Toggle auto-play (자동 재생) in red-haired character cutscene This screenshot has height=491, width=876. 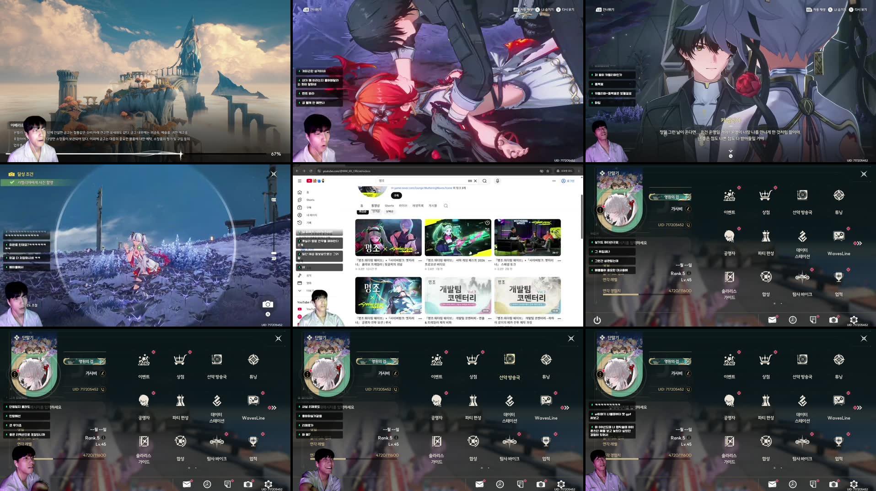coord(523,10)
